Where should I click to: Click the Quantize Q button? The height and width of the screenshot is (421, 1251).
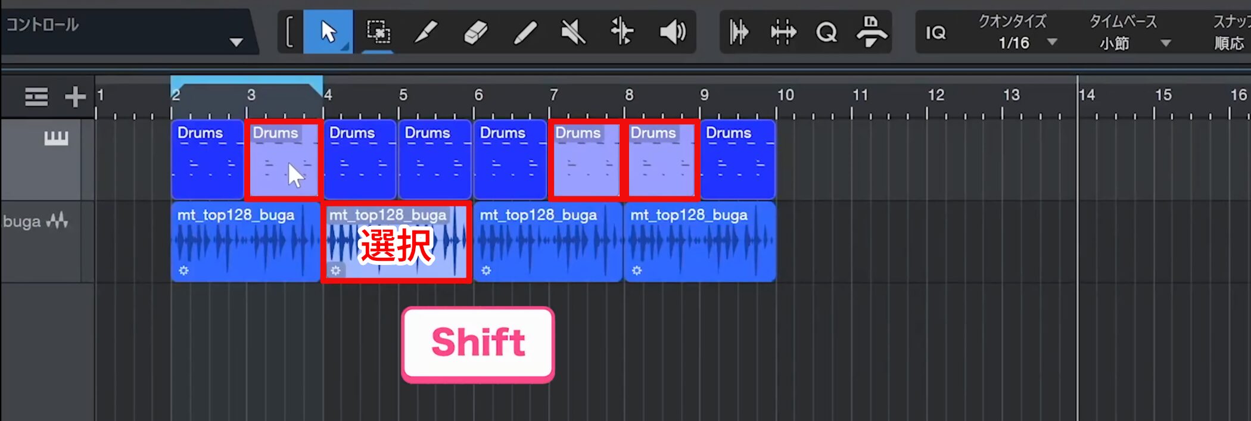(x=826, y=32)
